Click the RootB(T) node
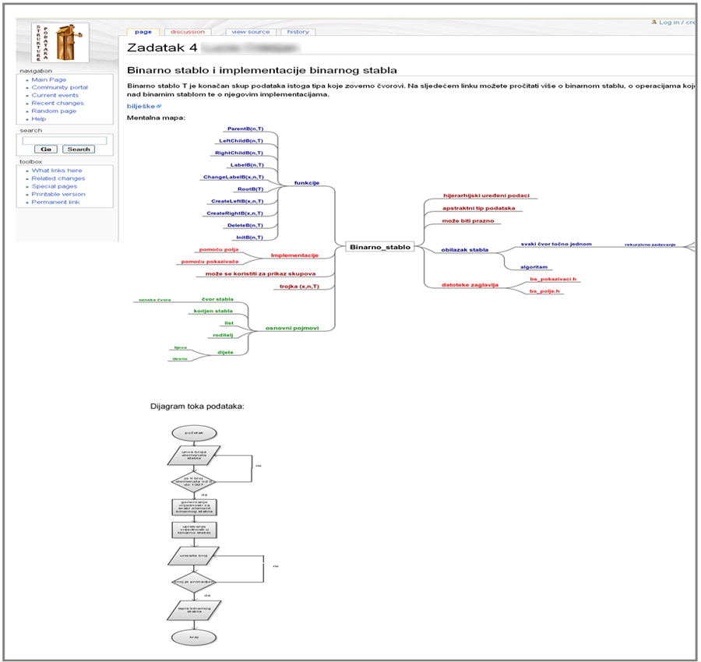Image resolution: width=701 pixels, height=662 pixels. [250, 189]
